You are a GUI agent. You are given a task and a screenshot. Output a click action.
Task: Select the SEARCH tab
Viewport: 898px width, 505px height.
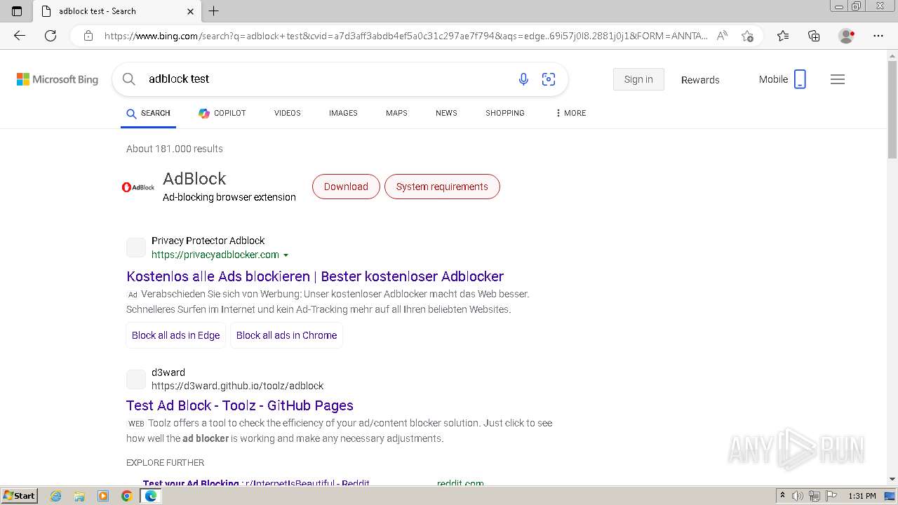click(148, 113)
